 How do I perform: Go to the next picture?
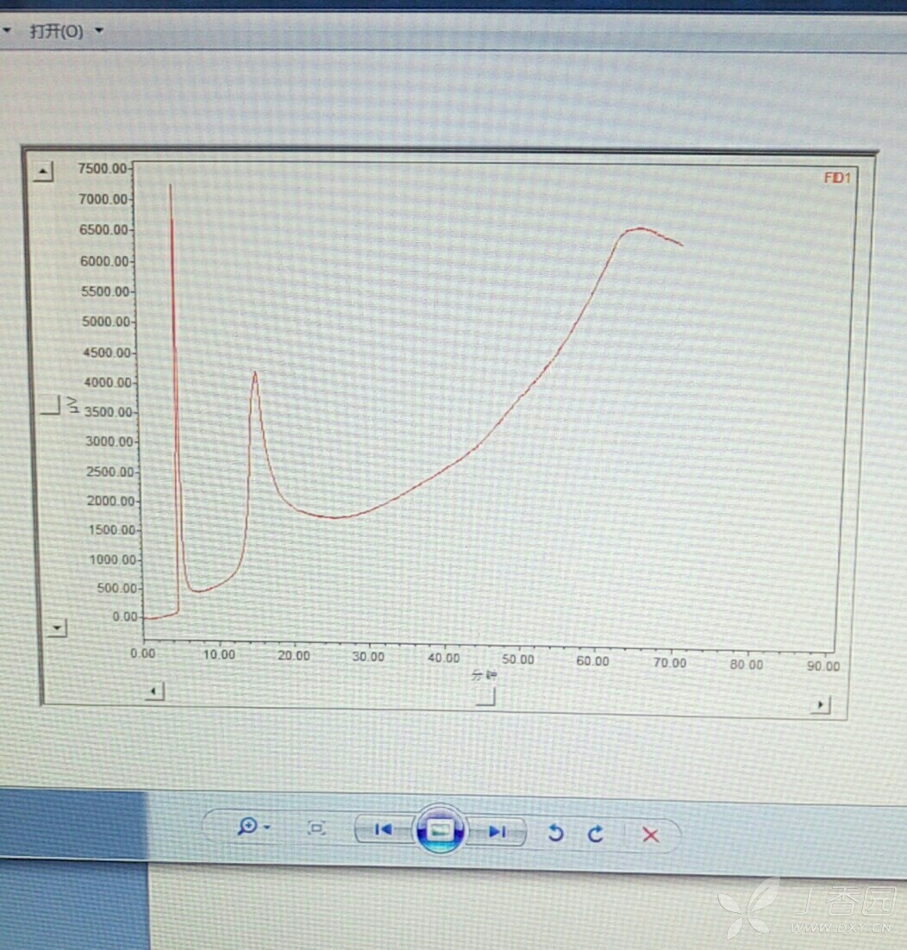(x=497, y=832)
